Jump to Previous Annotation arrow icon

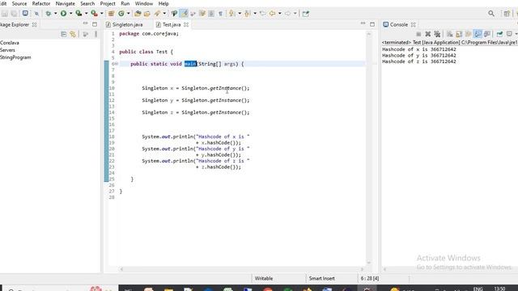pyautogui.click(x=247, y=14)
